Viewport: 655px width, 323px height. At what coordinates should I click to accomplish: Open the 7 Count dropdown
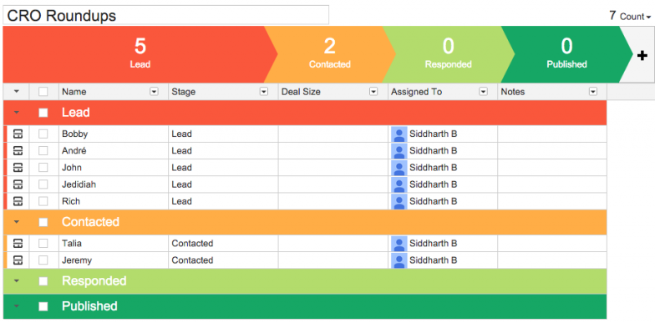pyautogui.click(x=630, y=17)
